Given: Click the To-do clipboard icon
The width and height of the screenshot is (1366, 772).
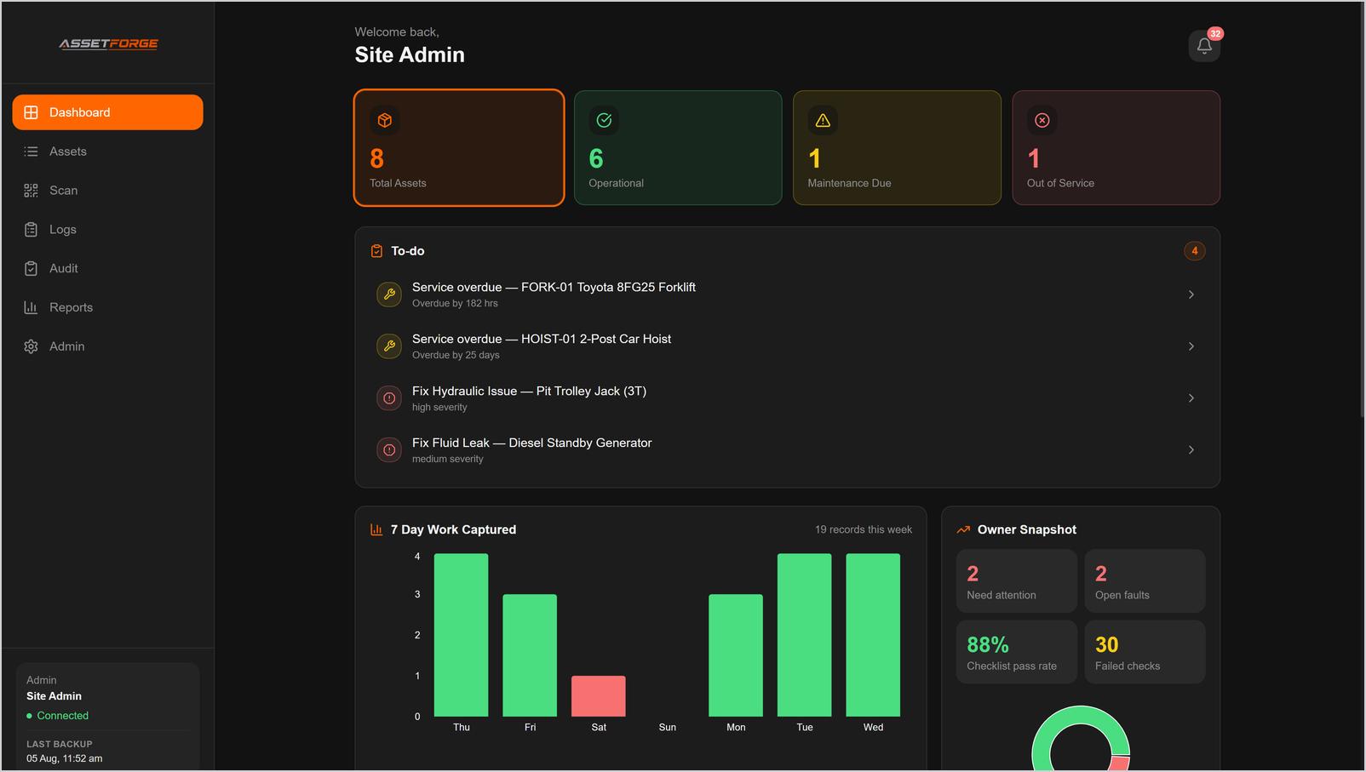Looking at the screenshot, I should (x=376, y=251).
